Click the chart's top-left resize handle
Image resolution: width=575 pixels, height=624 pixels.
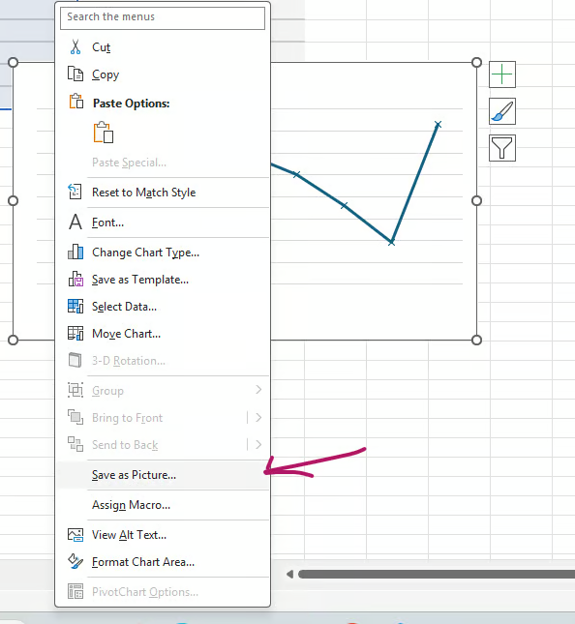click(14, 63)
